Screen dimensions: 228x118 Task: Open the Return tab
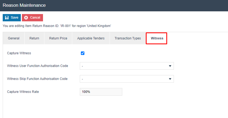pyautogui.click(x=34, y=38)
